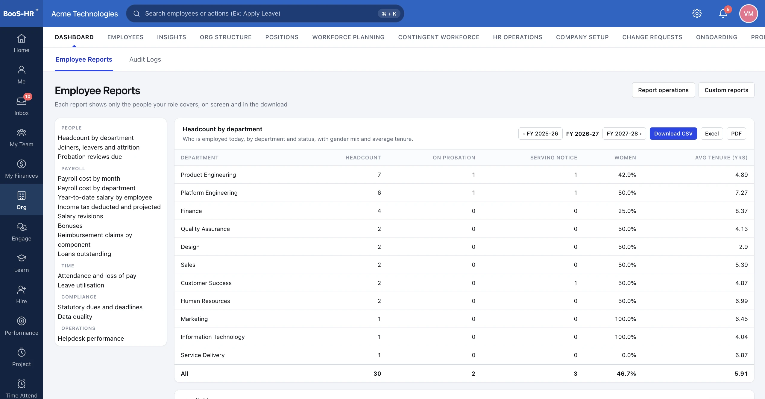Open Probation reviews due report

90,157
